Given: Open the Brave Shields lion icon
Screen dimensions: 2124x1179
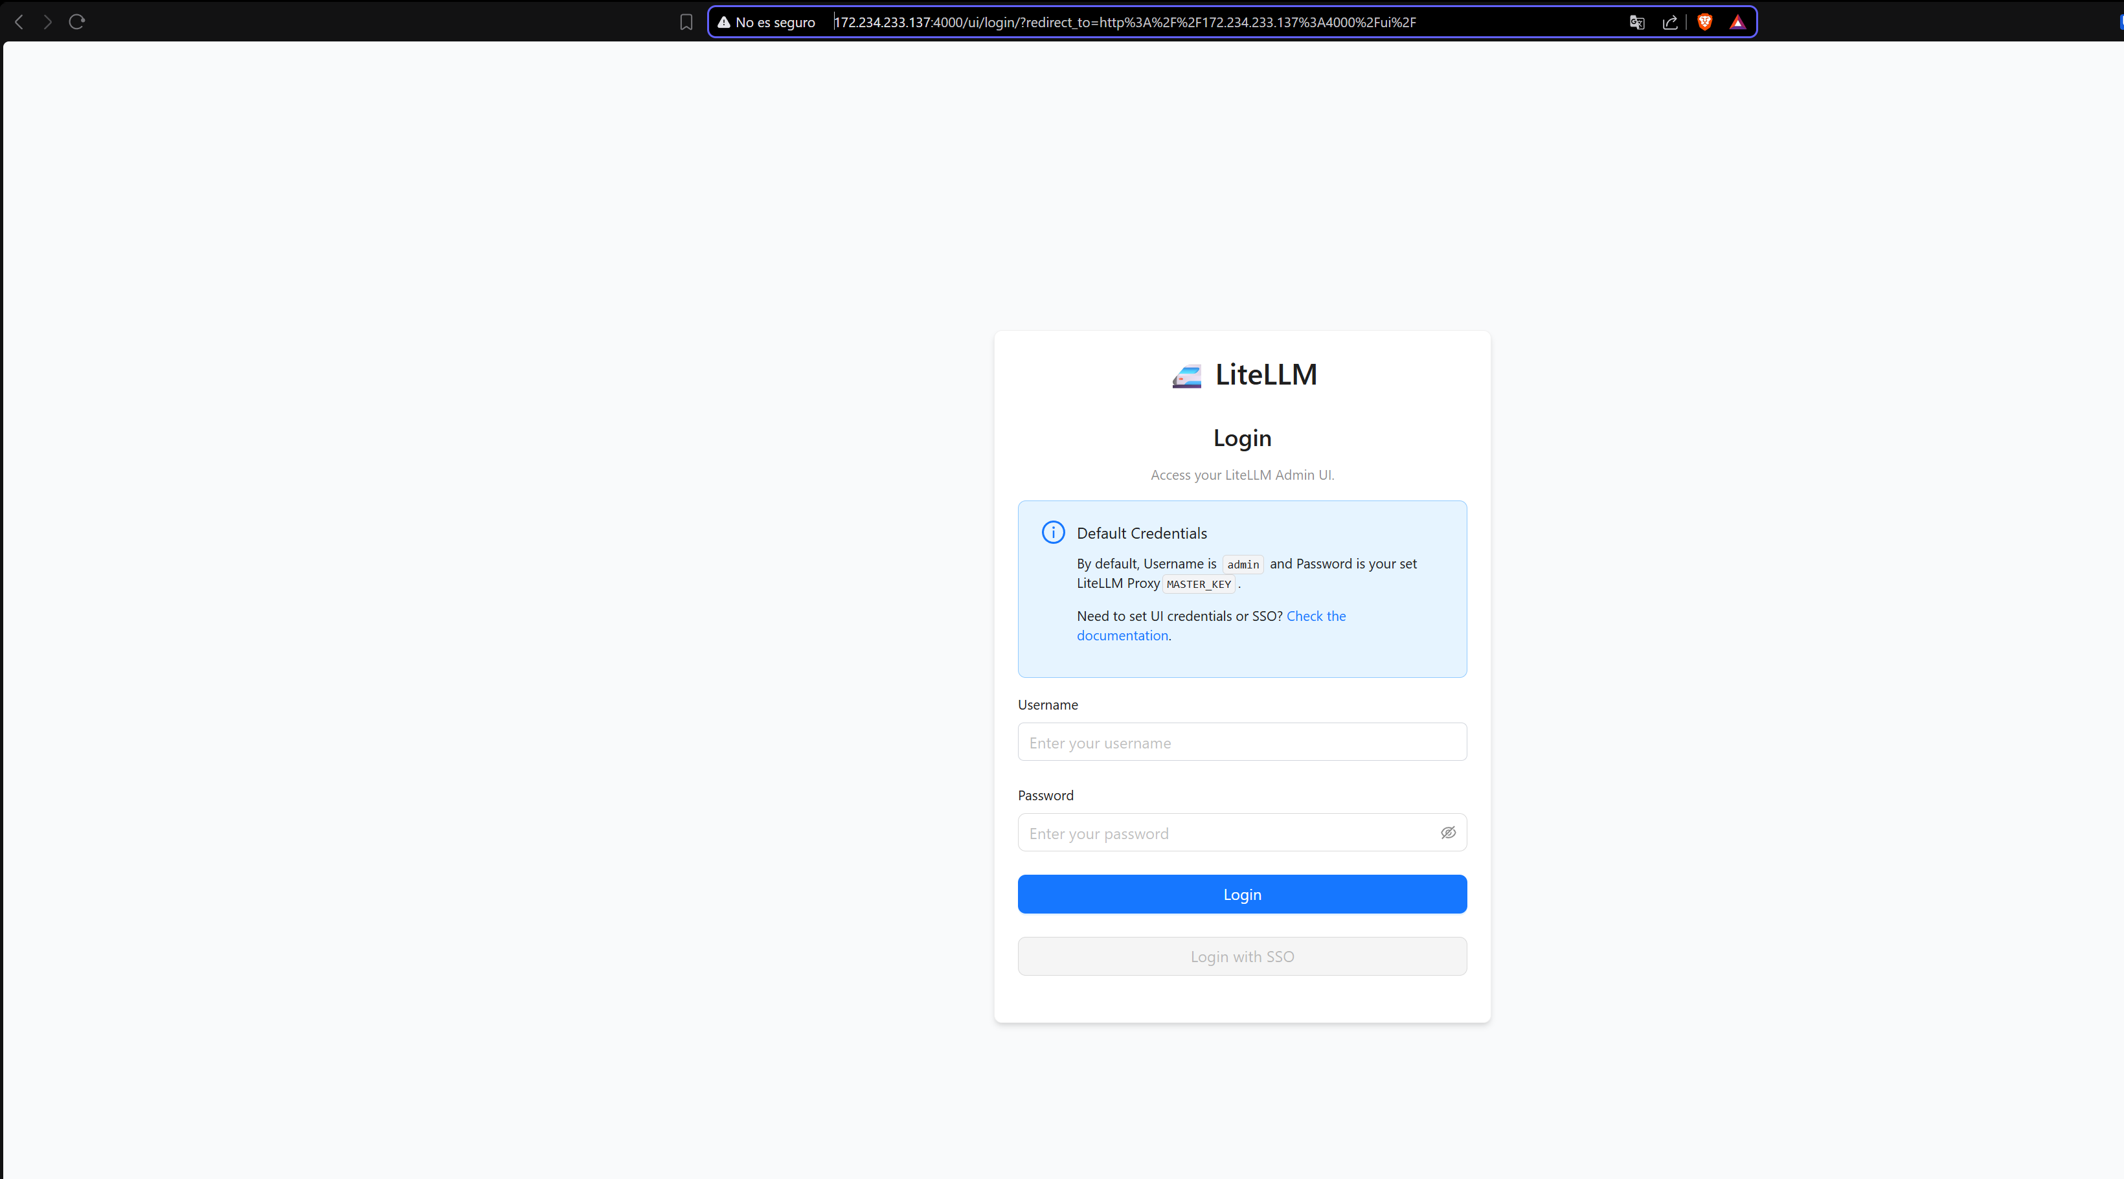Looking at the screenshot, I should [1704, 22].
